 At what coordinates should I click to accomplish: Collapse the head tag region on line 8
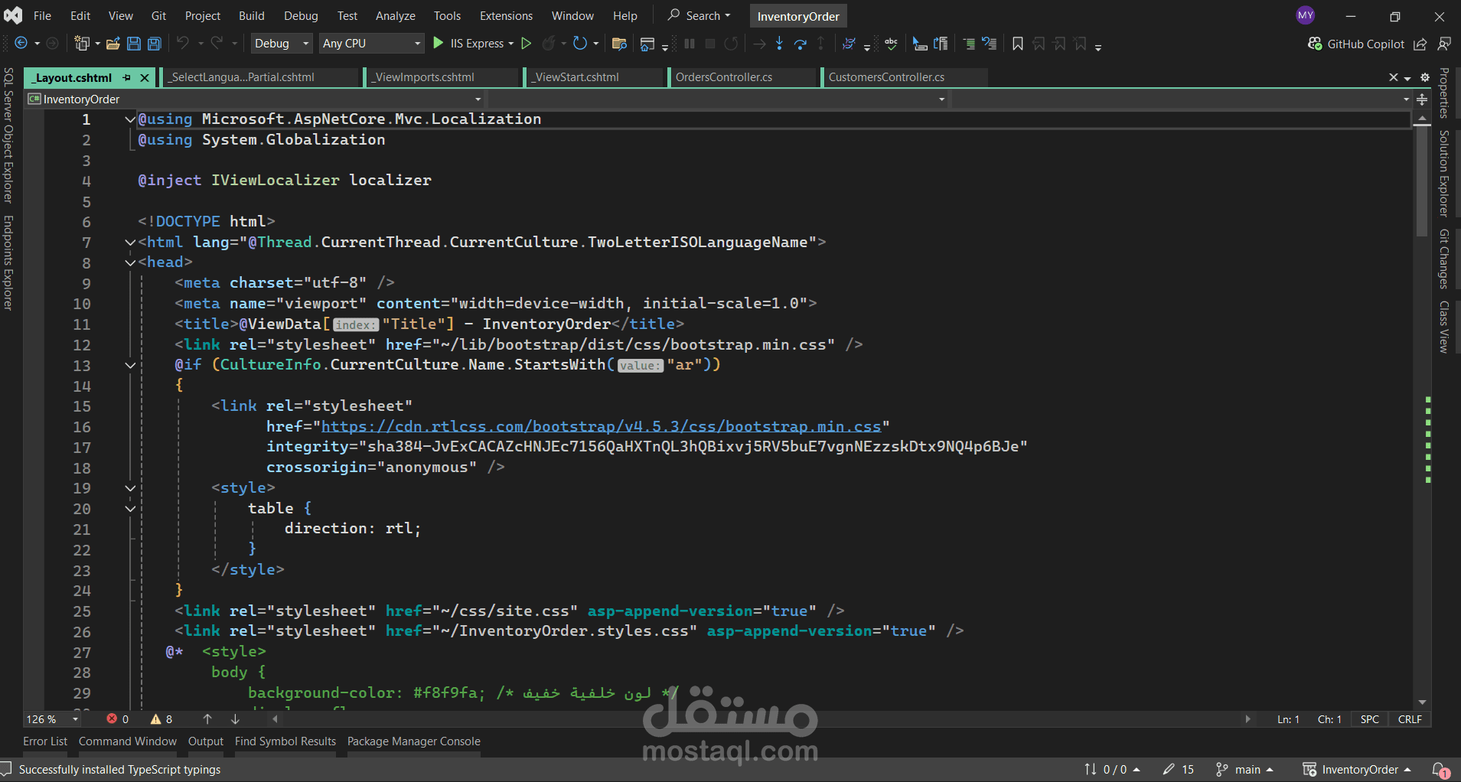(130, 262)
